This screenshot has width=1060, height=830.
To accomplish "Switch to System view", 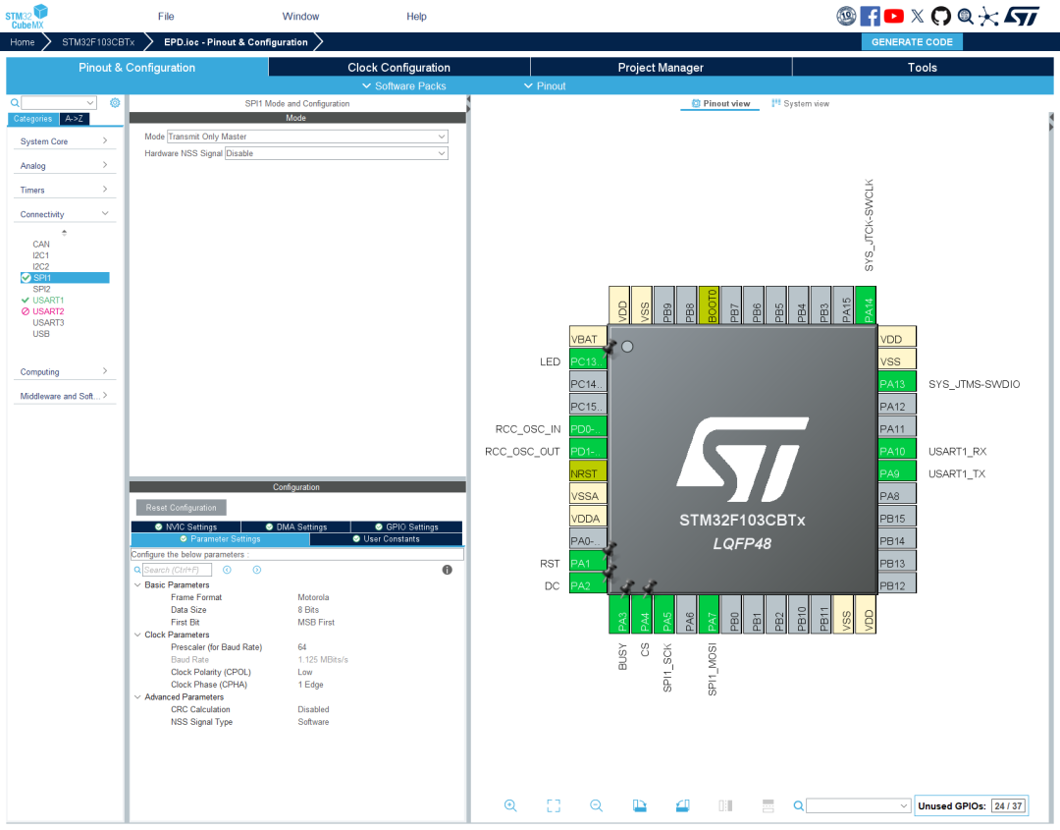I will pyautogui.click(x=800, y=103).
